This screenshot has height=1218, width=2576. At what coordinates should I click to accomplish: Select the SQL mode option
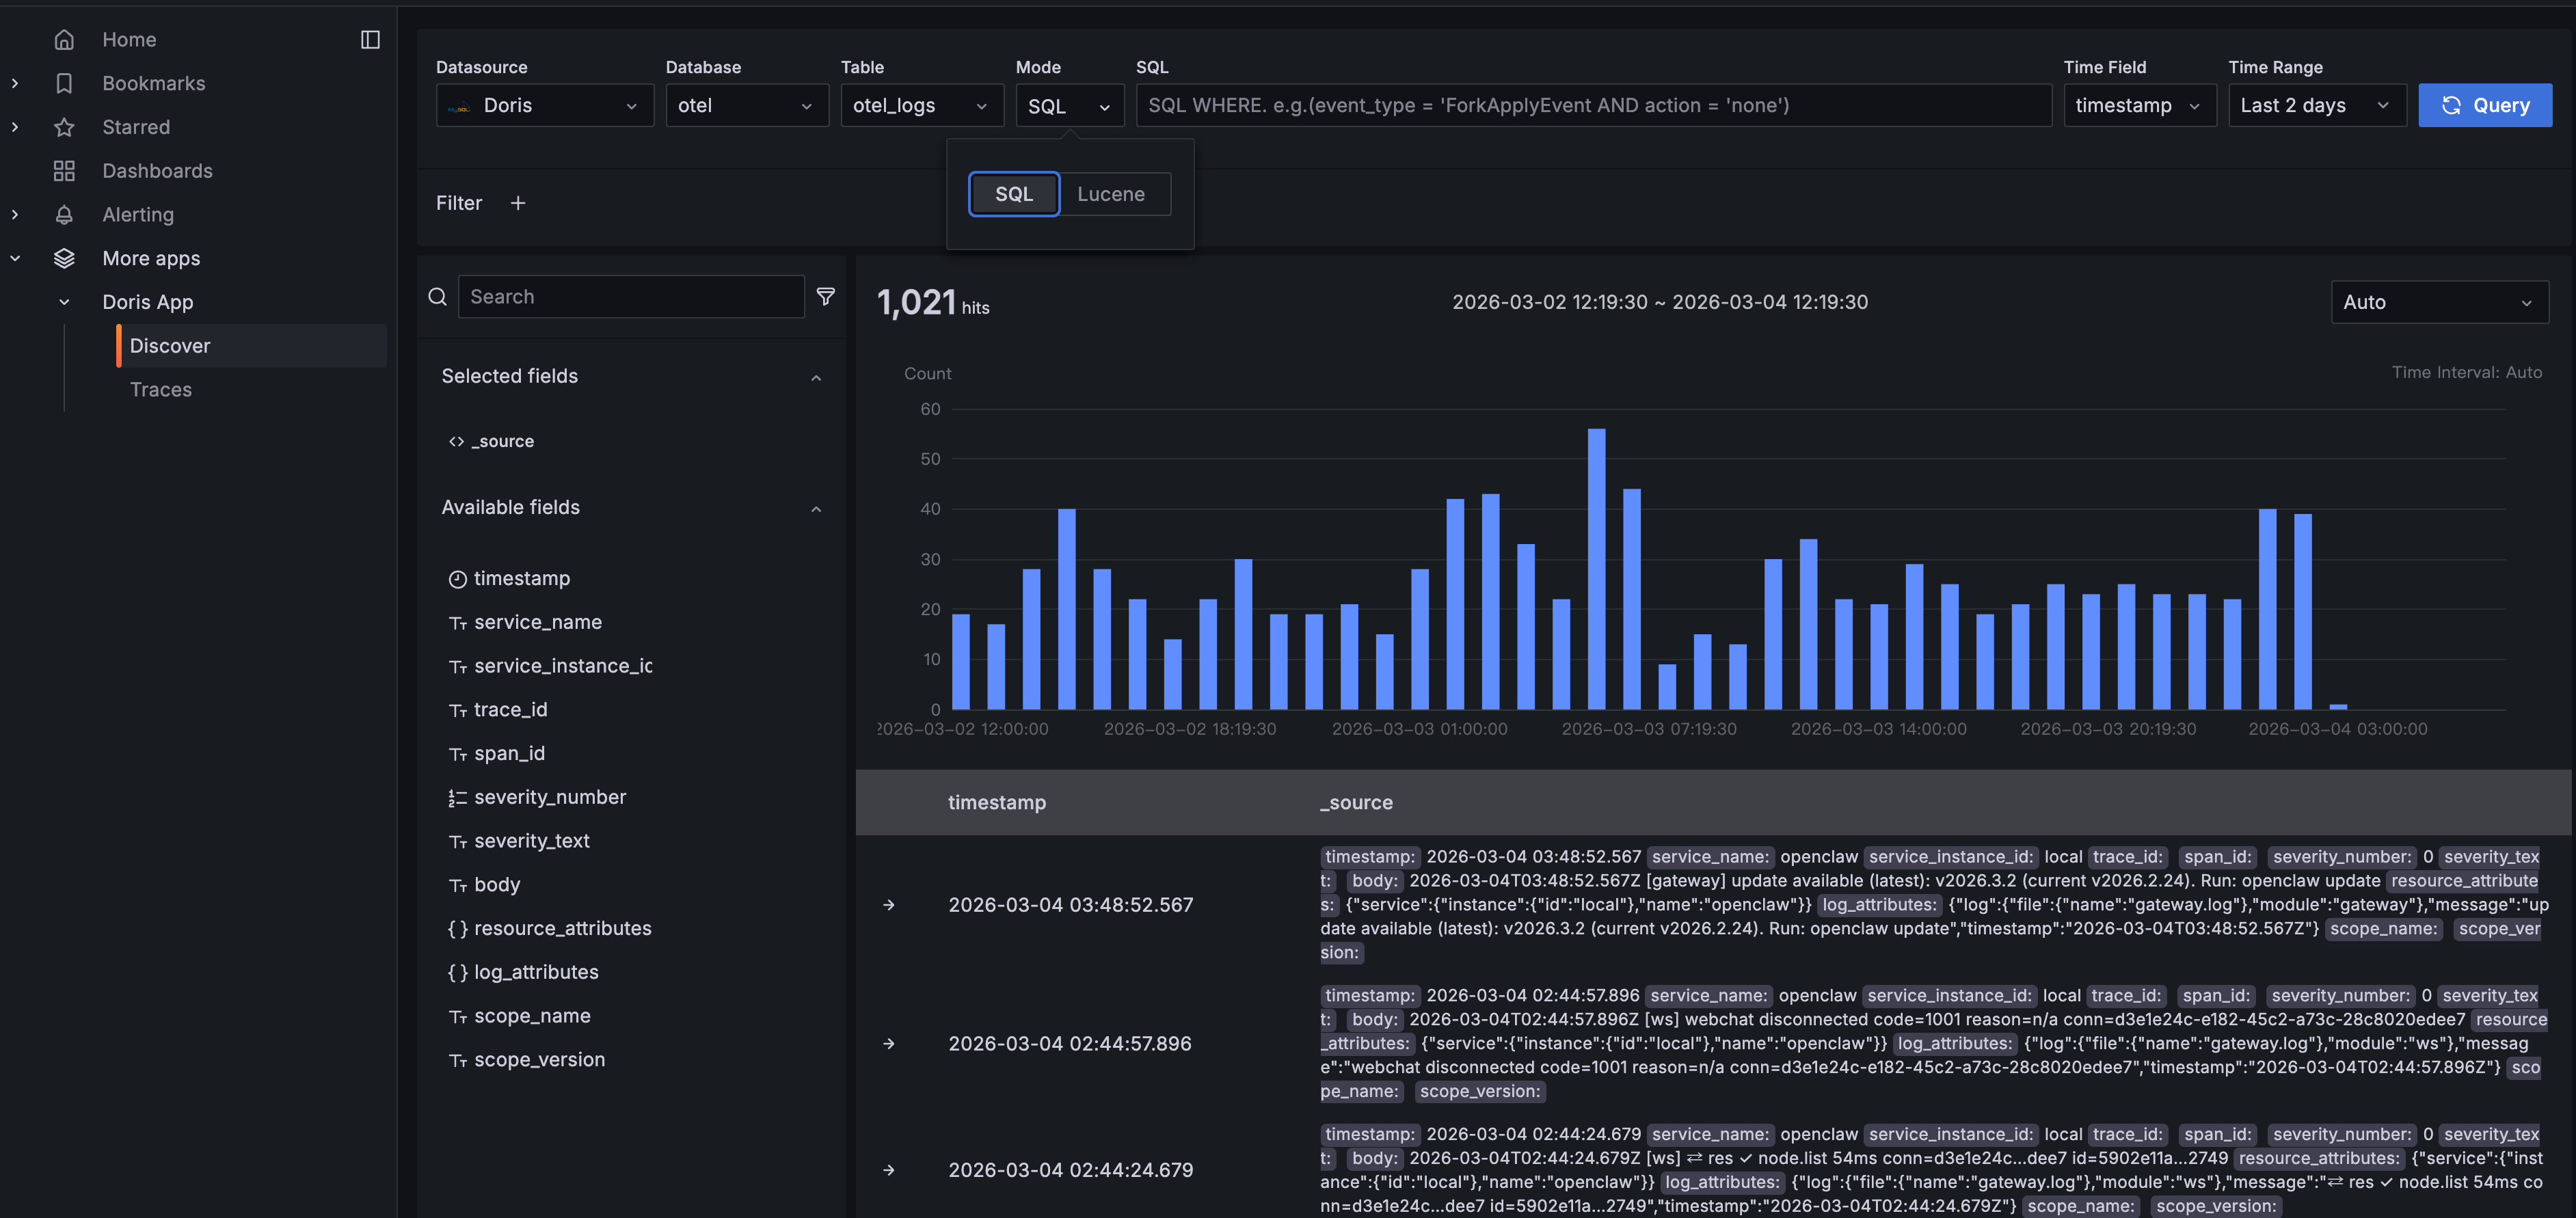[x=1013, y=194]
